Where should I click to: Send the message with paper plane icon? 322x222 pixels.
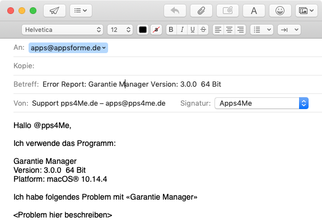55,11
